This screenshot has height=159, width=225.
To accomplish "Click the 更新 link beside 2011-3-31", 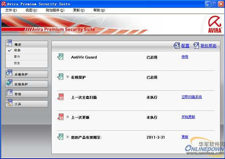I will tap(185, 137).
